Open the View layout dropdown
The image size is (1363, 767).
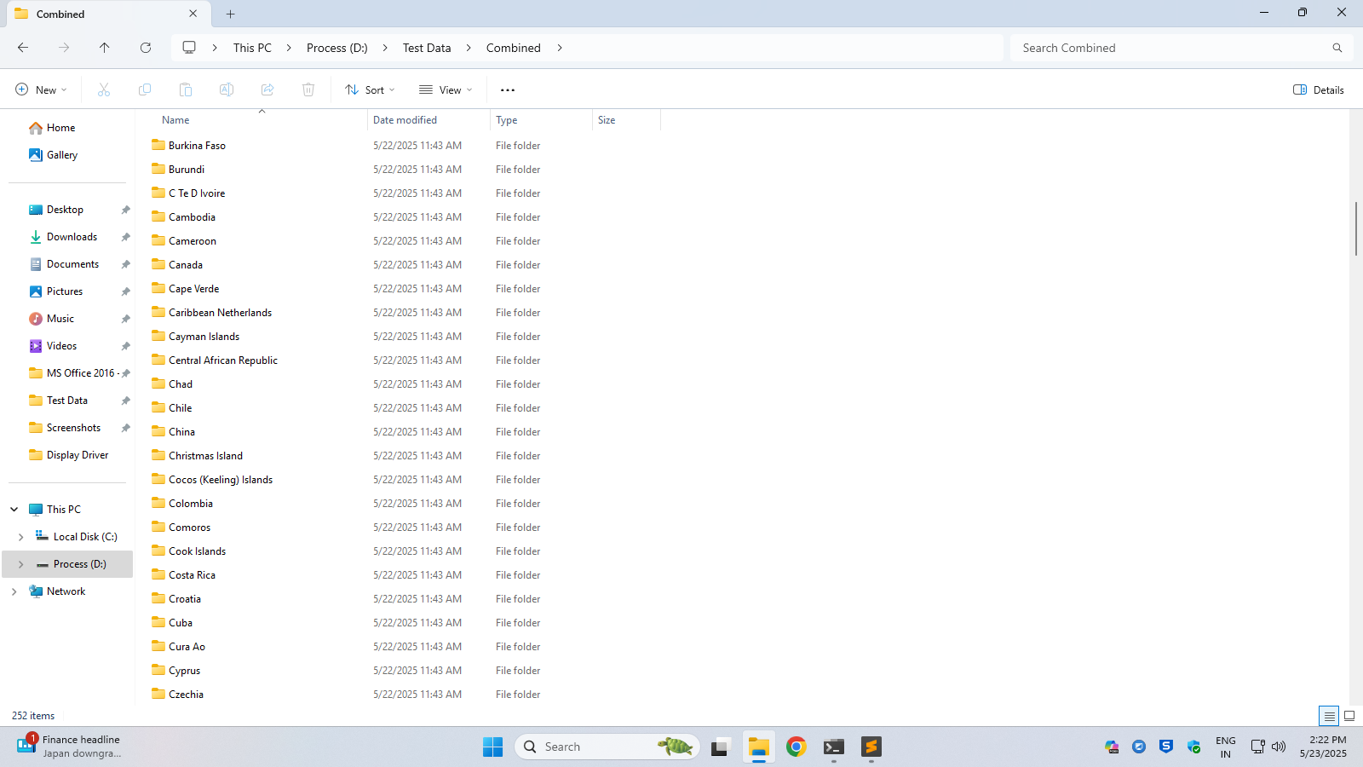(x=446, y=89)
